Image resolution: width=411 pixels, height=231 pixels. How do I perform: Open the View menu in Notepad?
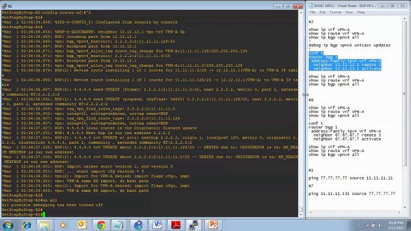pyautogui.click(x=349, y=12)
